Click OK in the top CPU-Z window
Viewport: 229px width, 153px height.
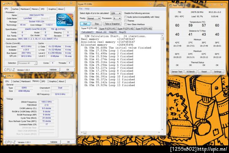pyautogui.click(x=68, y=69)
